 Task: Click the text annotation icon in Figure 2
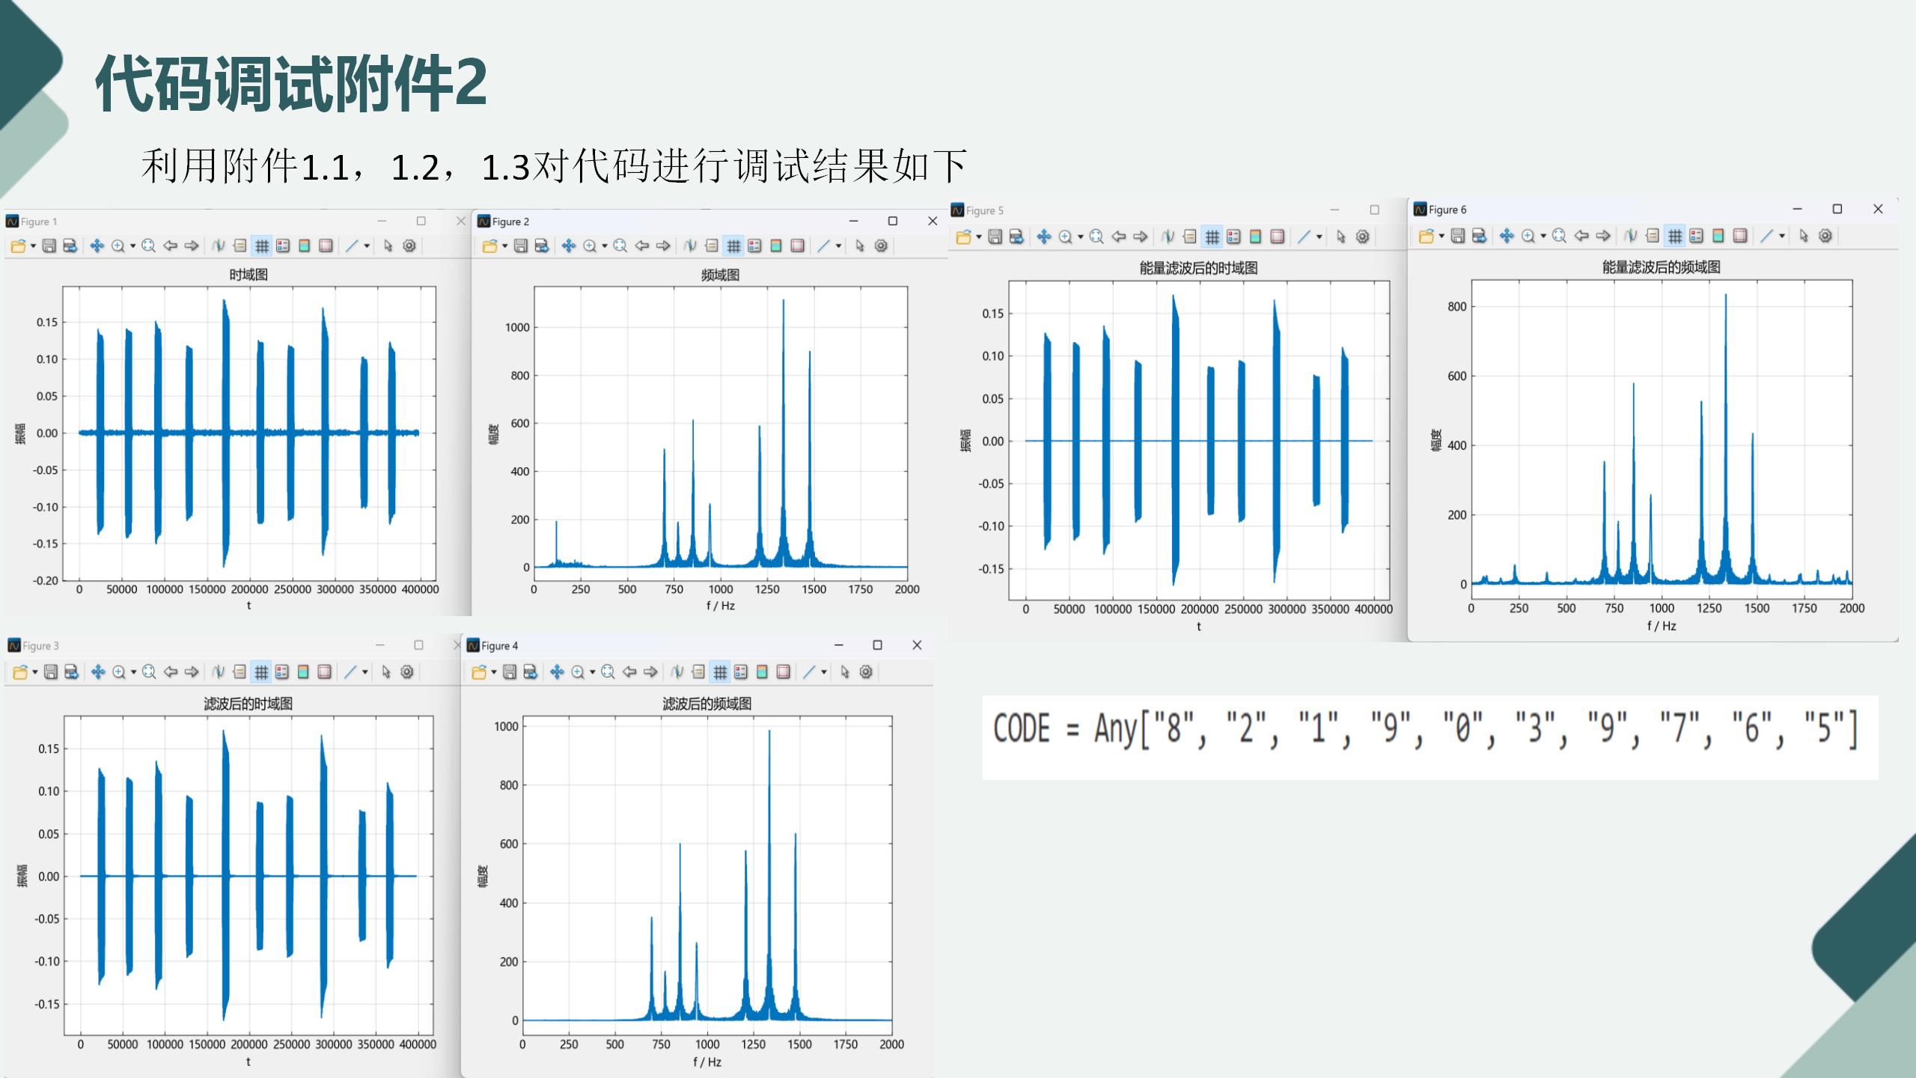[712, 246]
